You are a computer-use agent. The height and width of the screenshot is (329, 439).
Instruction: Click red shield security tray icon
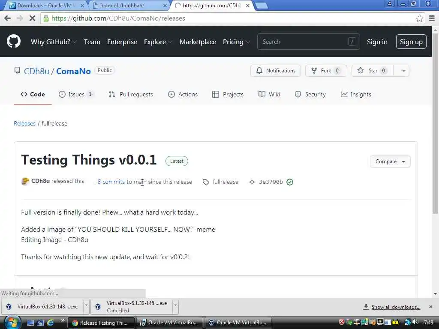click(341, 322)
